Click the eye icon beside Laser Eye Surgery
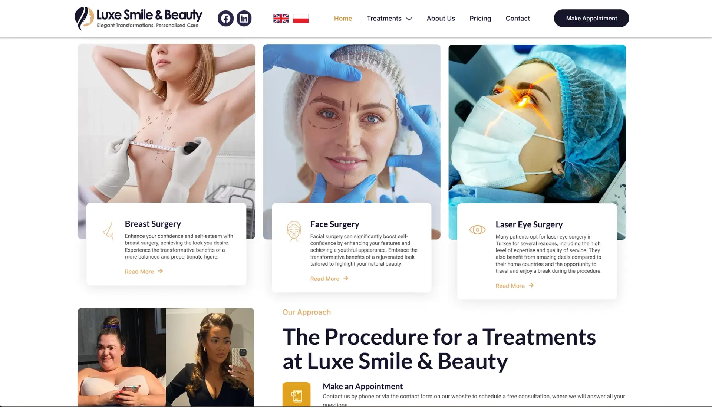712x407 pixels. click(x=477, y=230)
